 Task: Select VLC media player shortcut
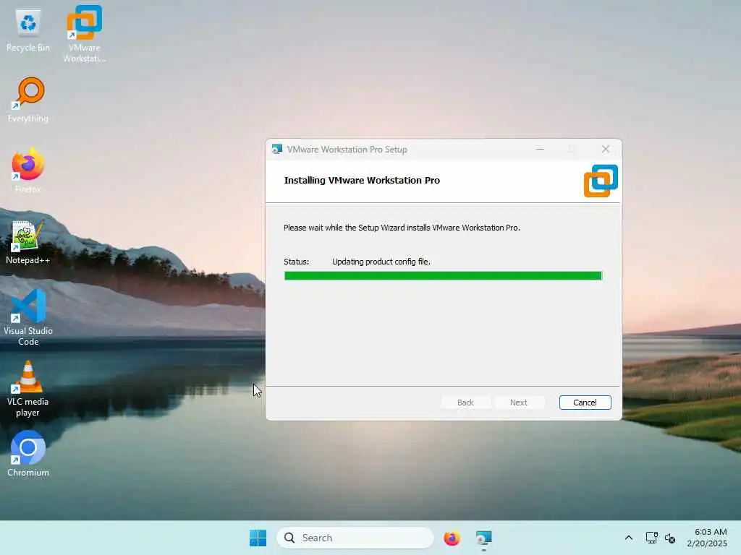pyautogui.click(x=28, y=389)
